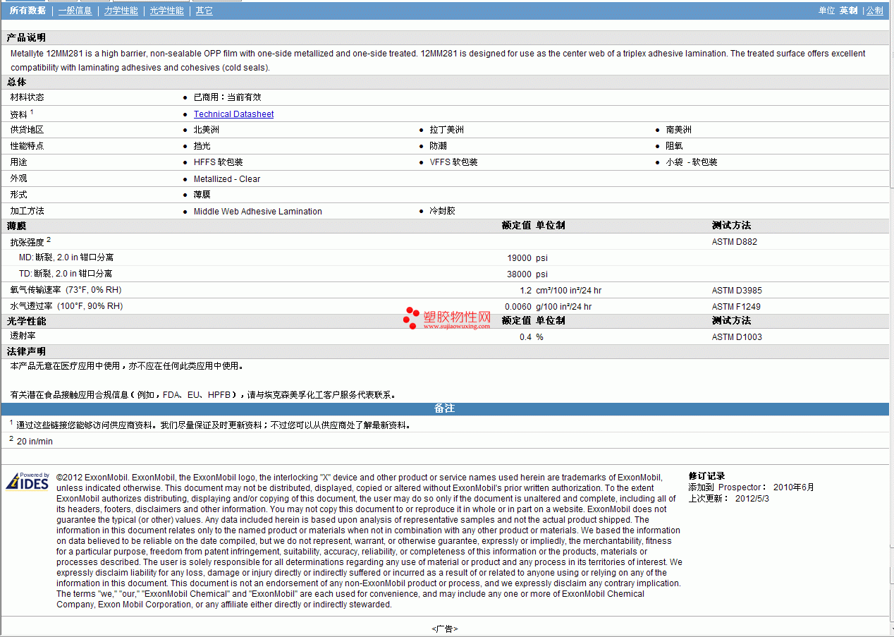894x637 pixels.
Task: Click the ASTM F1249 test method
Action: pos(736,307)
